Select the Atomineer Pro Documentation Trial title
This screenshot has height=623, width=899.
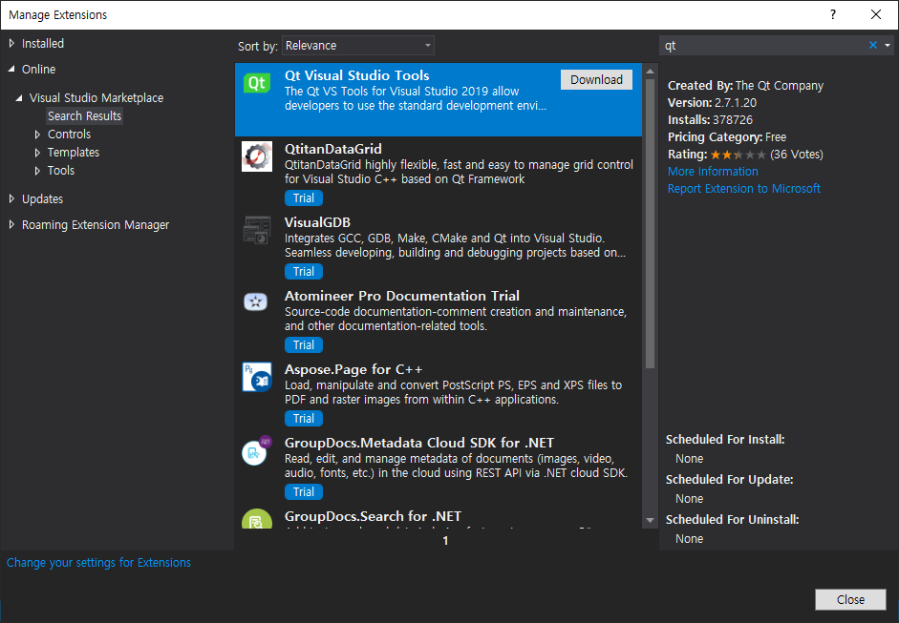point(402,296)
